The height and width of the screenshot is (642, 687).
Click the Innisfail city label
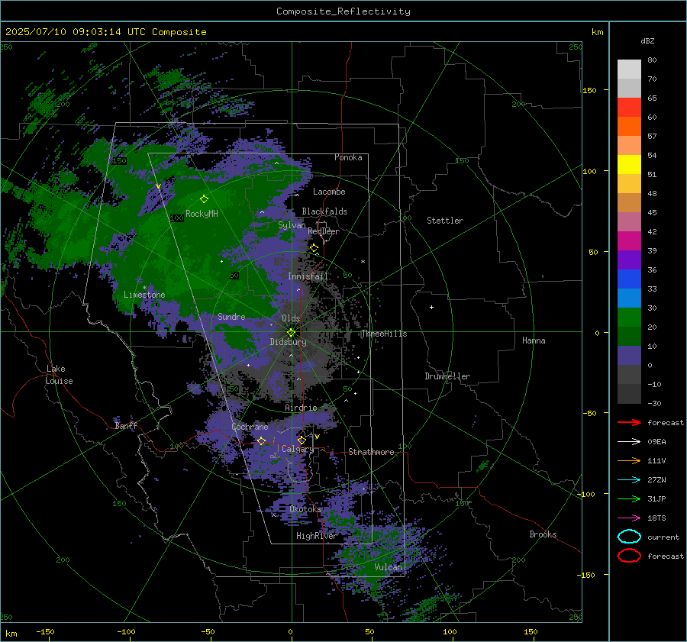[x=308, y=276]
